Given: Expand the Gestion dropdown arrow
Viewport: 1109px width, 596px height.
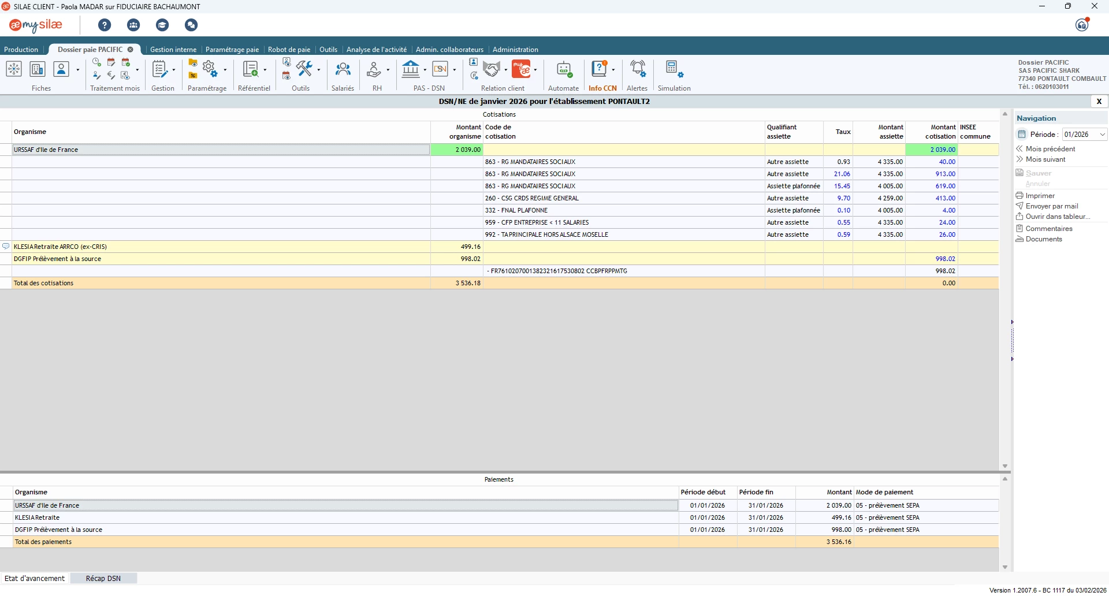Looking at the screenshot, I should point(174,70).
